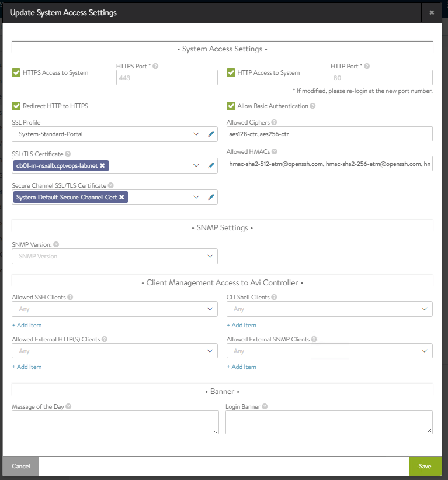Viewport: 448px width, 480px height.
Task: Click into the Login Banner text area
Action: (x=329, y=422)
